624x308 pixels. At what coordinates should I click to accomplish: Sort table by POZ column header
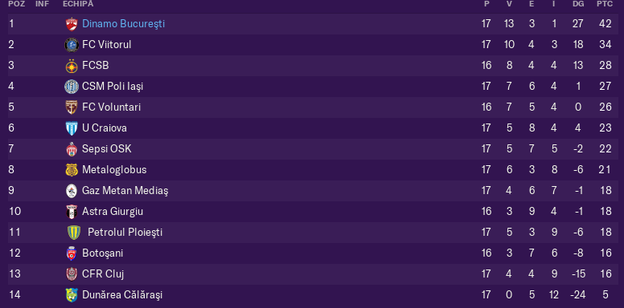click(x=17, y=4)
